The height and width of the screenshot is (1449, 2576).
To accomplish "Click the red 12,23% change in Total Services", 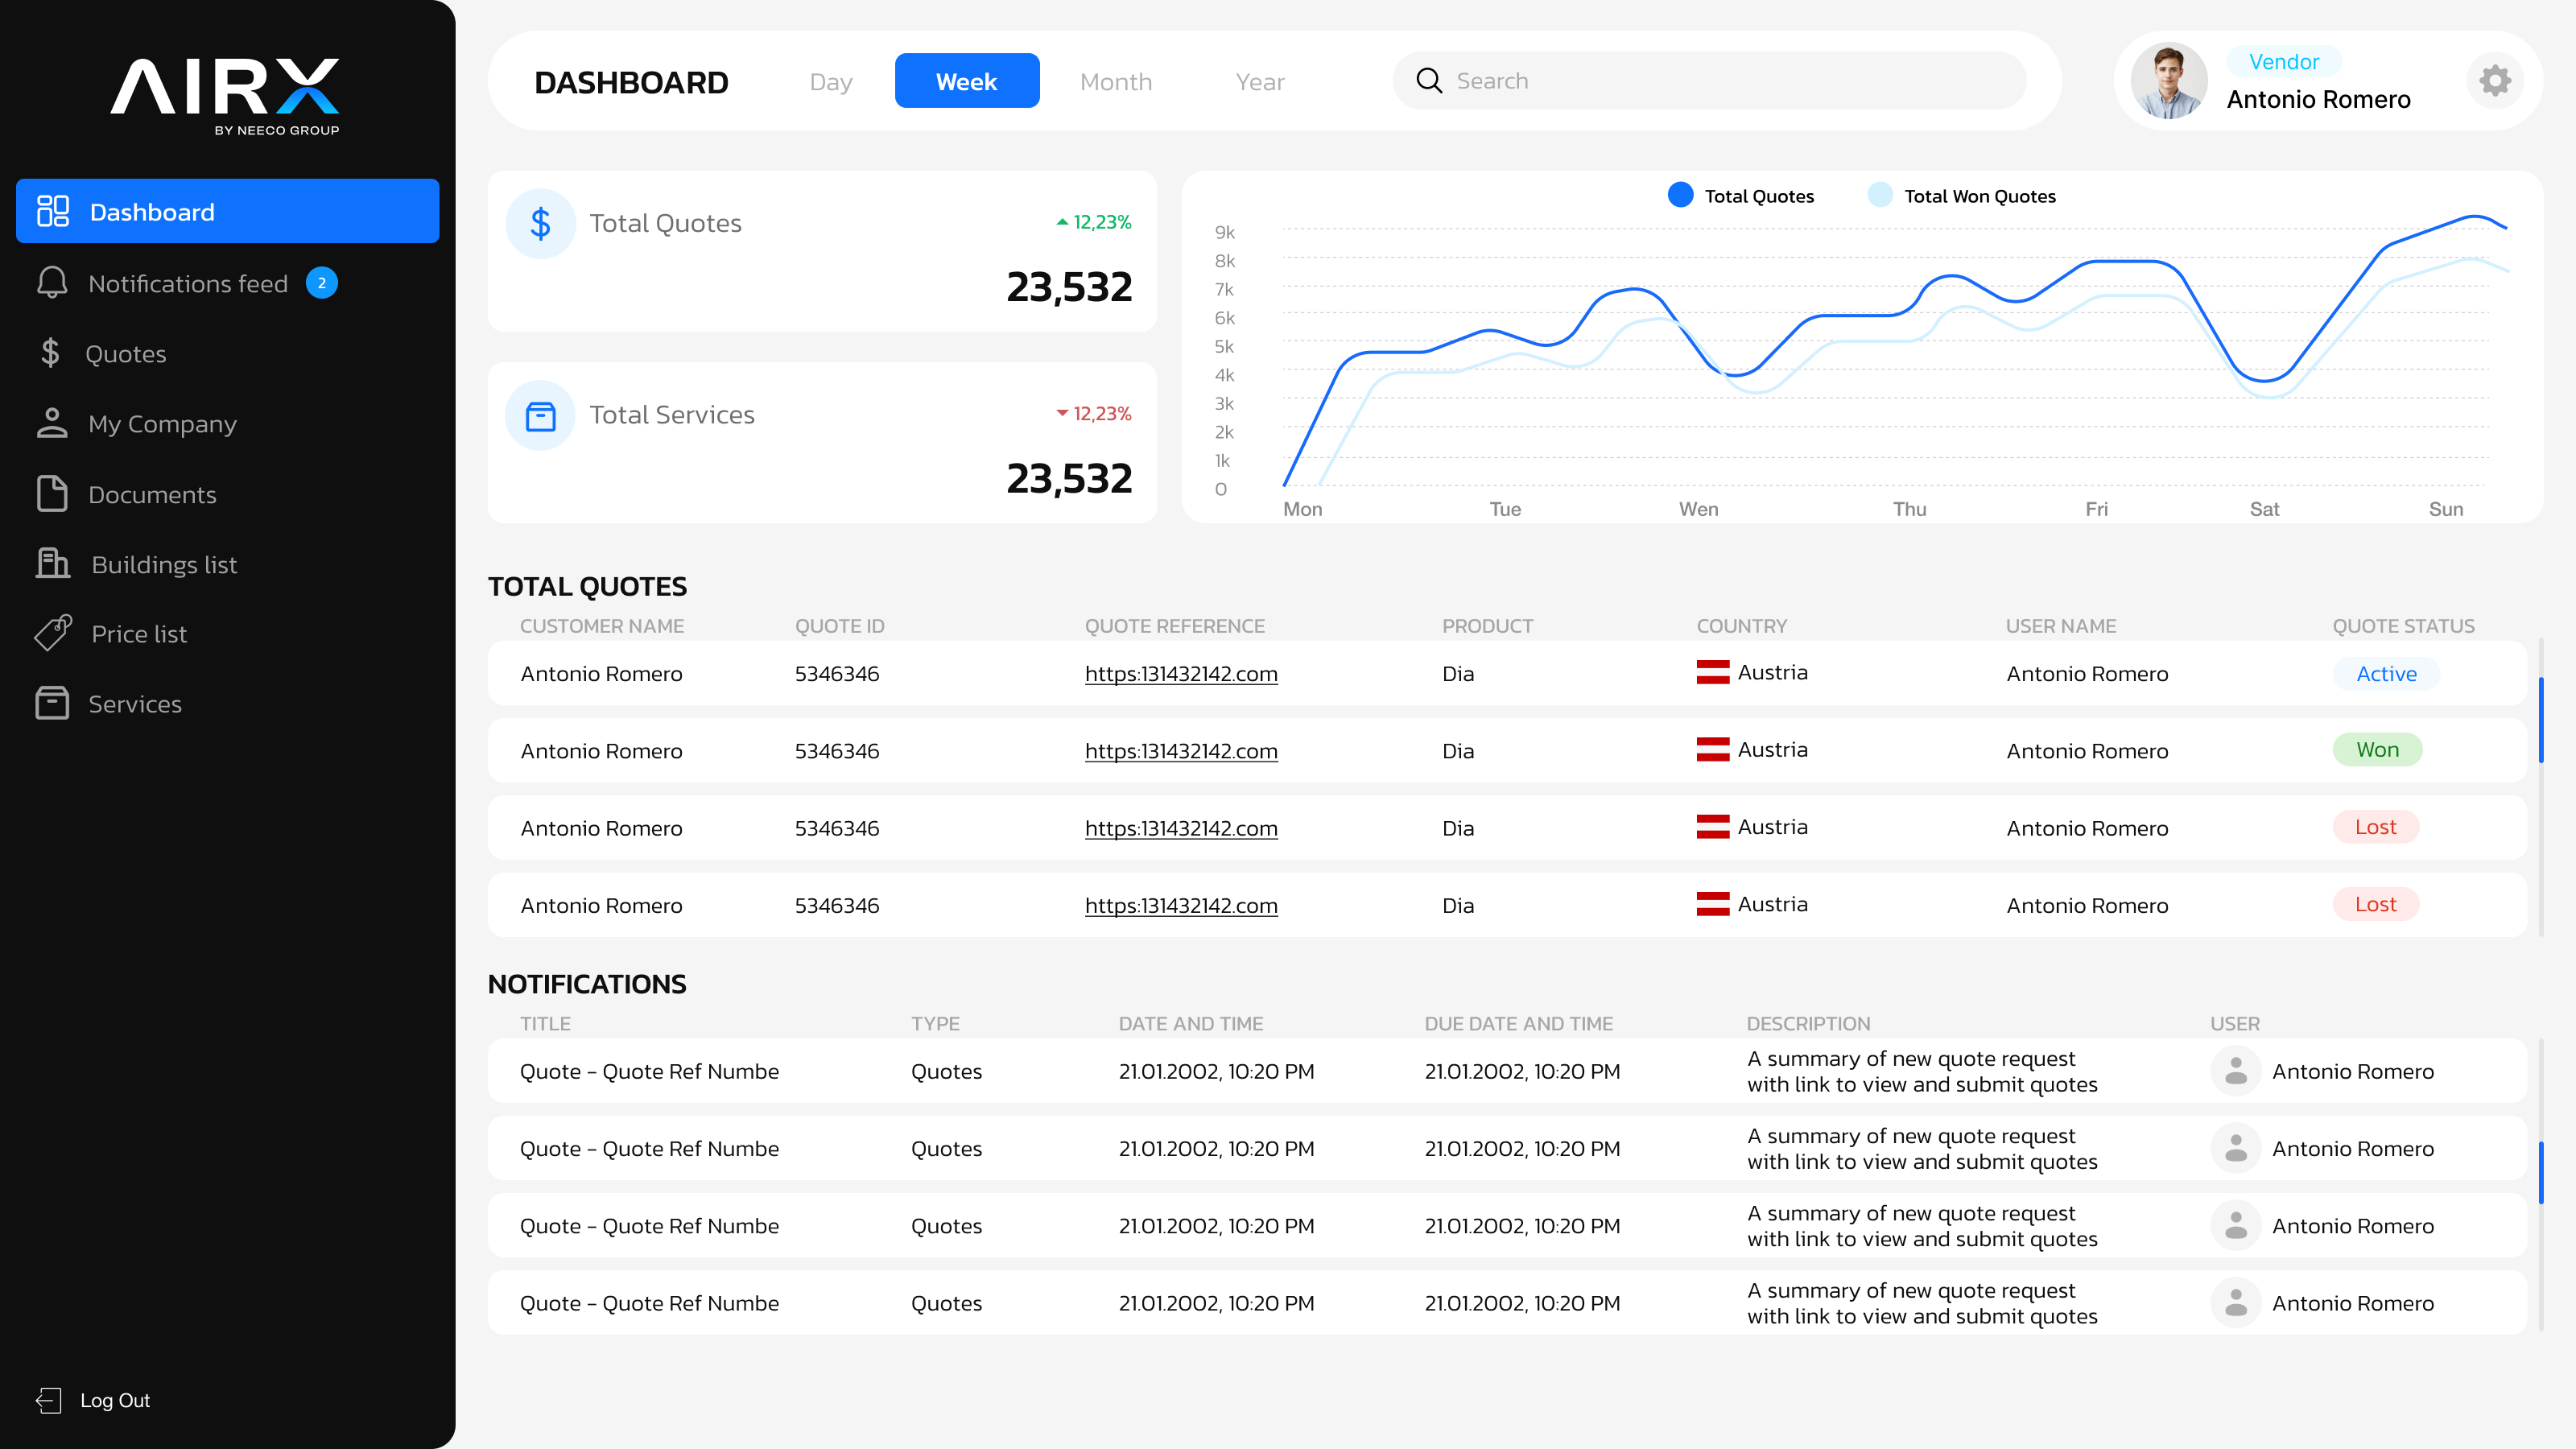I will pyautogui.click(x=1094, y=414).
